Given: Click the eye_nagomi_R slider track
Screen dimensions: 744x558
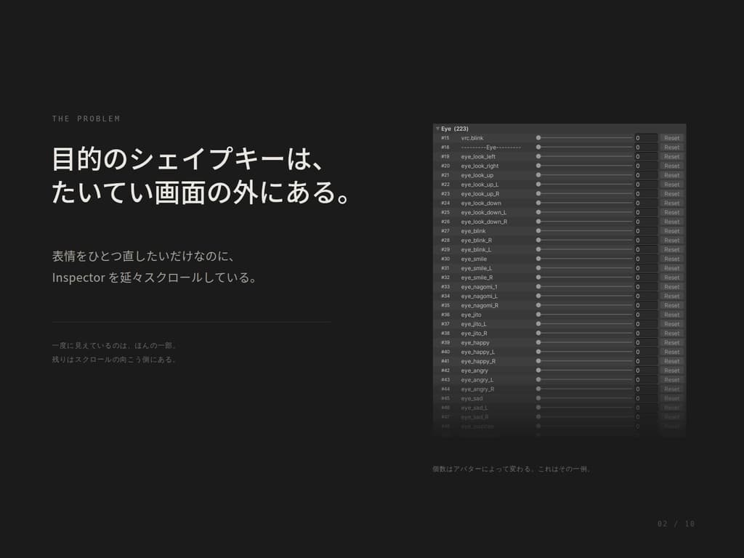Looking at the screenshot, I should (585, 306).
